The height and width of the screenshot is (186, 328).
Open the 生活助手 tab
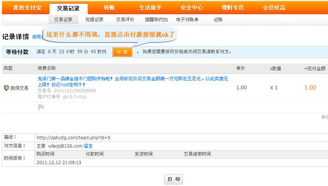(x=150, y=8)
